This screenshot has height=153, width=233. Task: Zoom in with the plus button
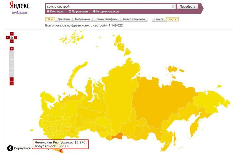click(x=12, y=49)
